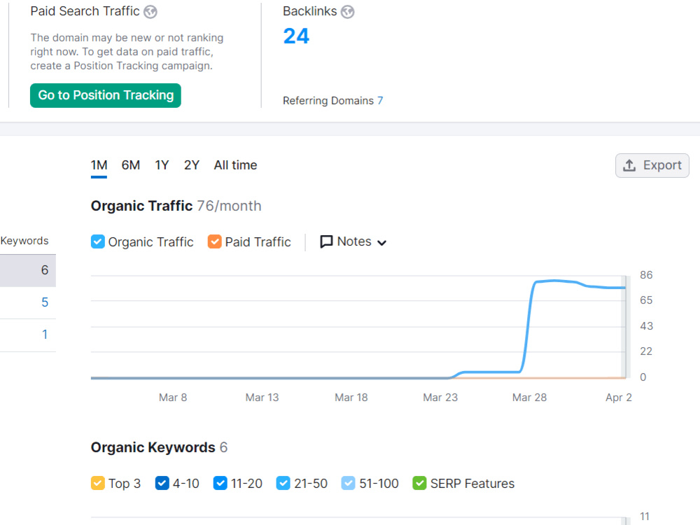Click Go to Position Tracking button
This screenshot has height=525, width=700.
106,95
